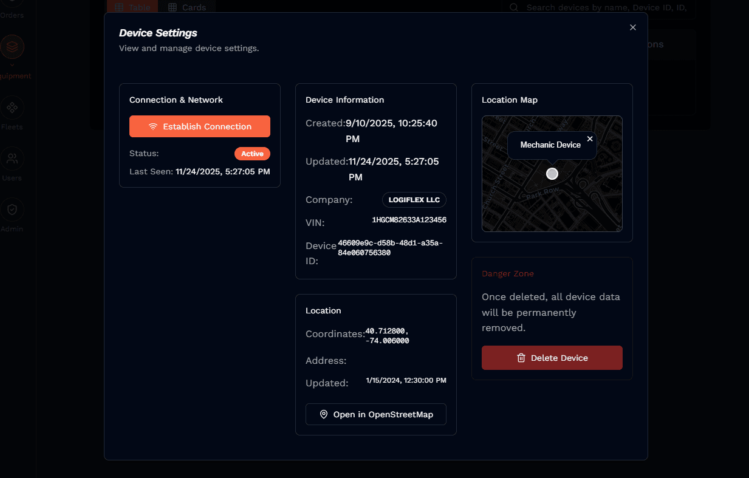Click the Equipment sidebar icon
The height and width of the screenshot is (478, 749).
pyautogui.click(x=12, y=47)
